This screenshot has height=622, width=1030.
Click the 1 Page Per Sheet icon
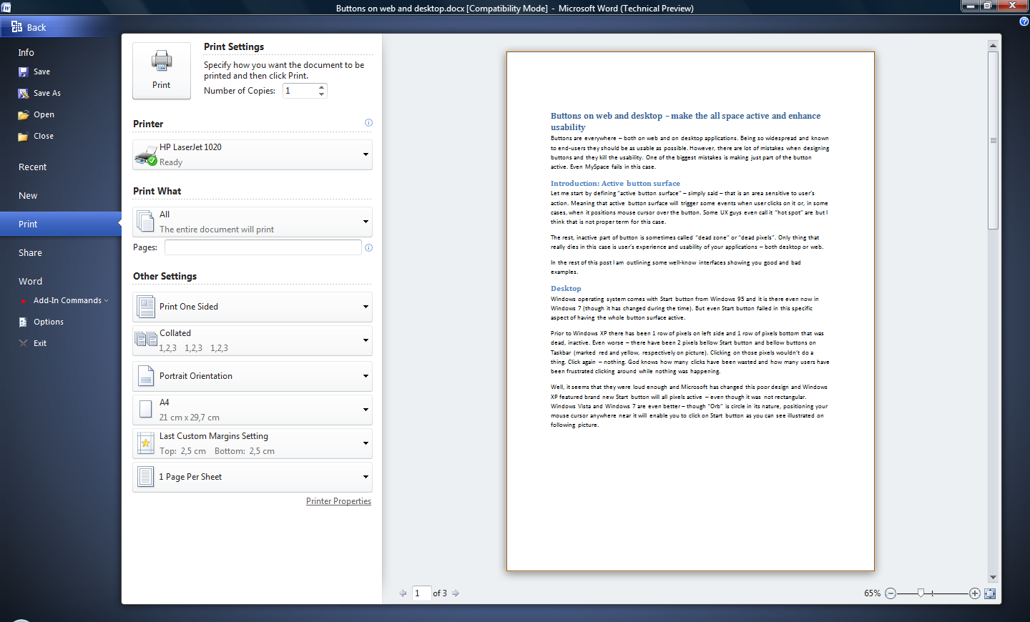tap(146, 477)
